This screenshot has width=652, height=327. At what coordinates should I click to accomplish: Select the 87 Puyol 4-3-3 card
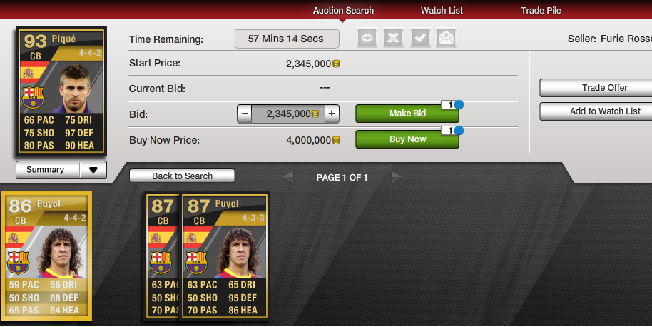[225, 257]
